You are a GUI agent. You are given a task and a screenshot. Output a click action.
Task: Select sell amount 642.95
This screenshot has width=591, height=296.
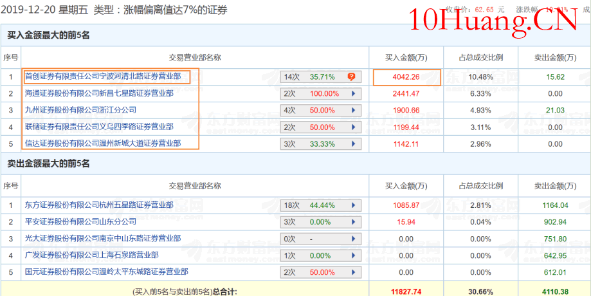[x=555, y=255]
